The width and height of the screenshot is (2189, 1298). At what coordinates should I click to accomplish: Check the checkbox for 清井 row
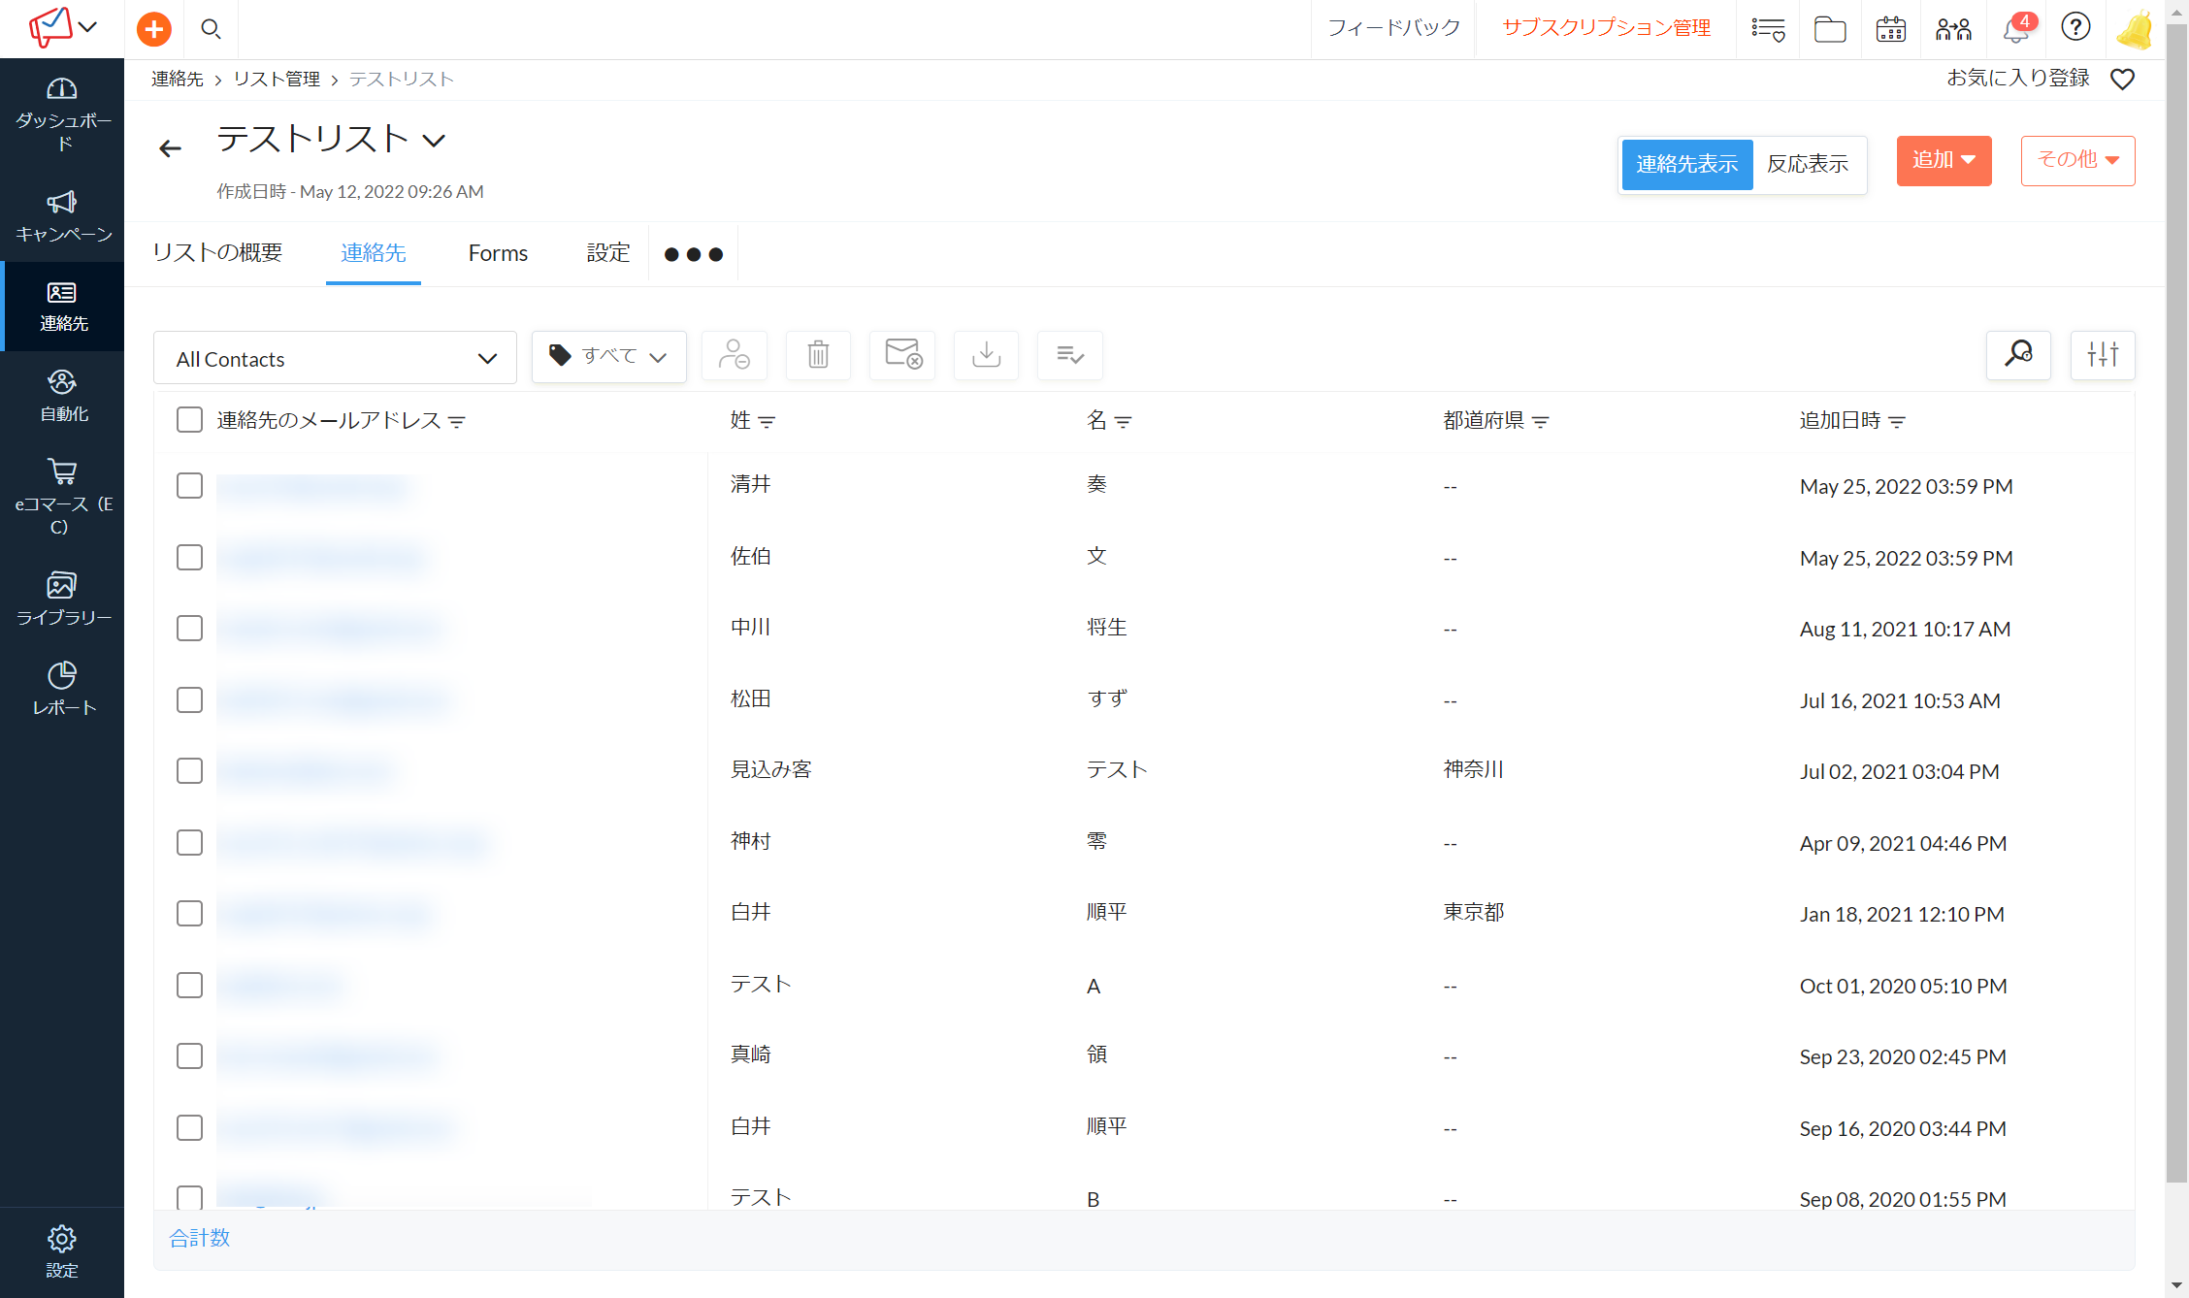click(x=189, y=486)
